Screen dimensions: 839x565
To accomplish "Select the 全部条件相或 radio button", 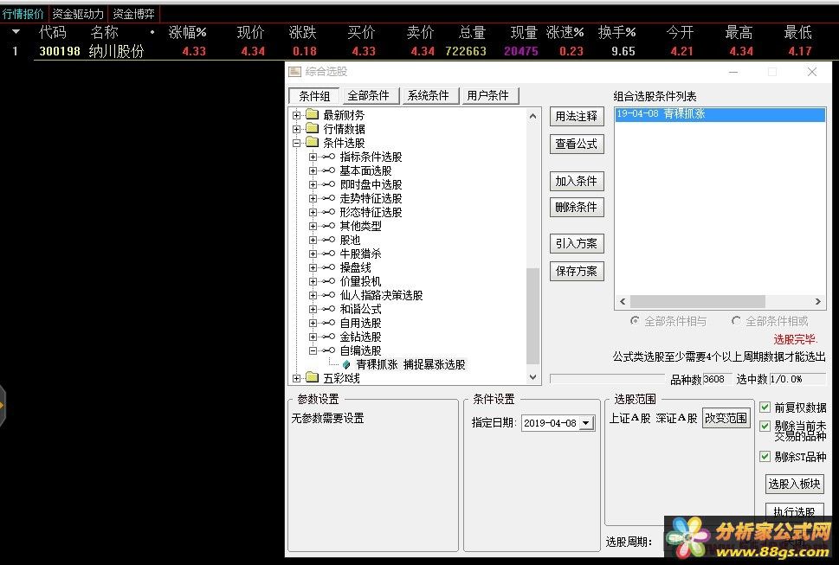I will [736, 321].
